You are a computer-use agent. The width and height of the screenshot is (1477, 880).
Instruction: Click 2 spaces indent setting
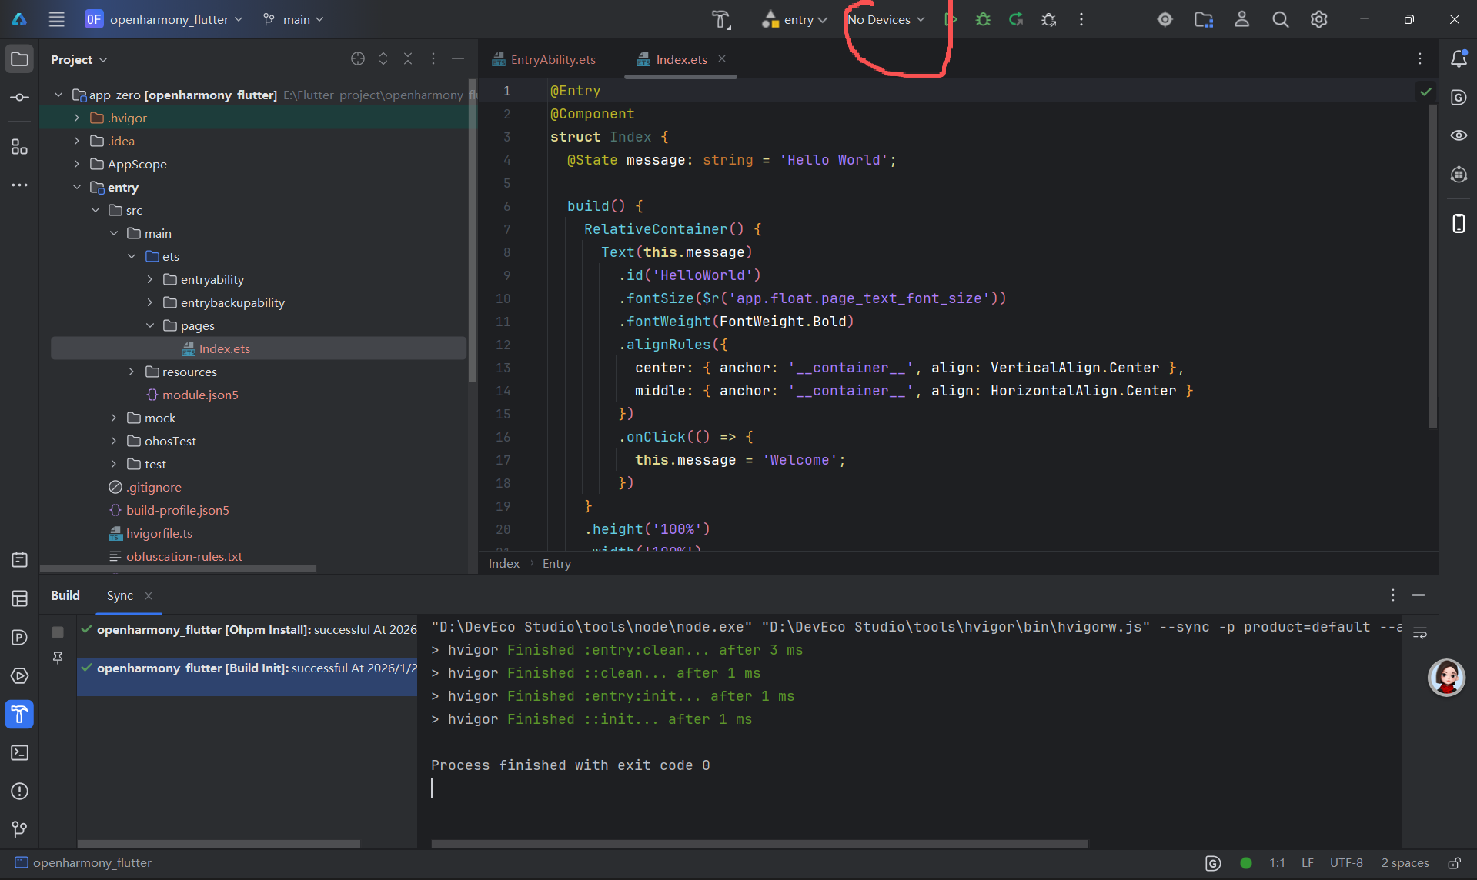[x=1405, y=863]
